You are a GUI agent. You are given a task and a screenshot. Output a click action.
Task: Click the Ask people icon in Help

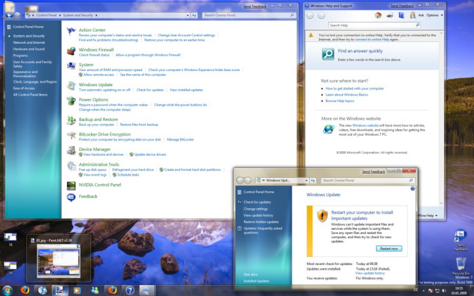tap(413, 15)
